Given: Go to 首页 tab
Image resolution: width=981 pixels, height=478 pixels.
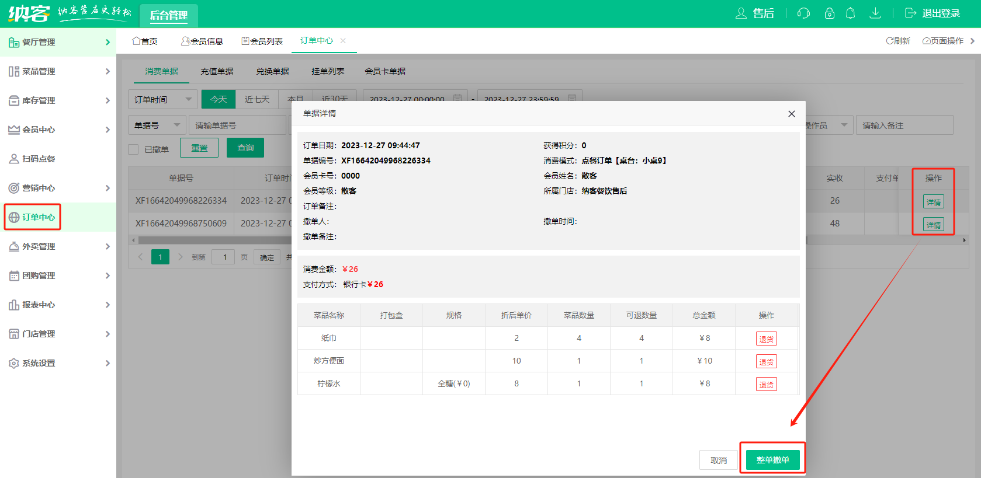Looking at the screenshot, I should click(x=145, y=41).
